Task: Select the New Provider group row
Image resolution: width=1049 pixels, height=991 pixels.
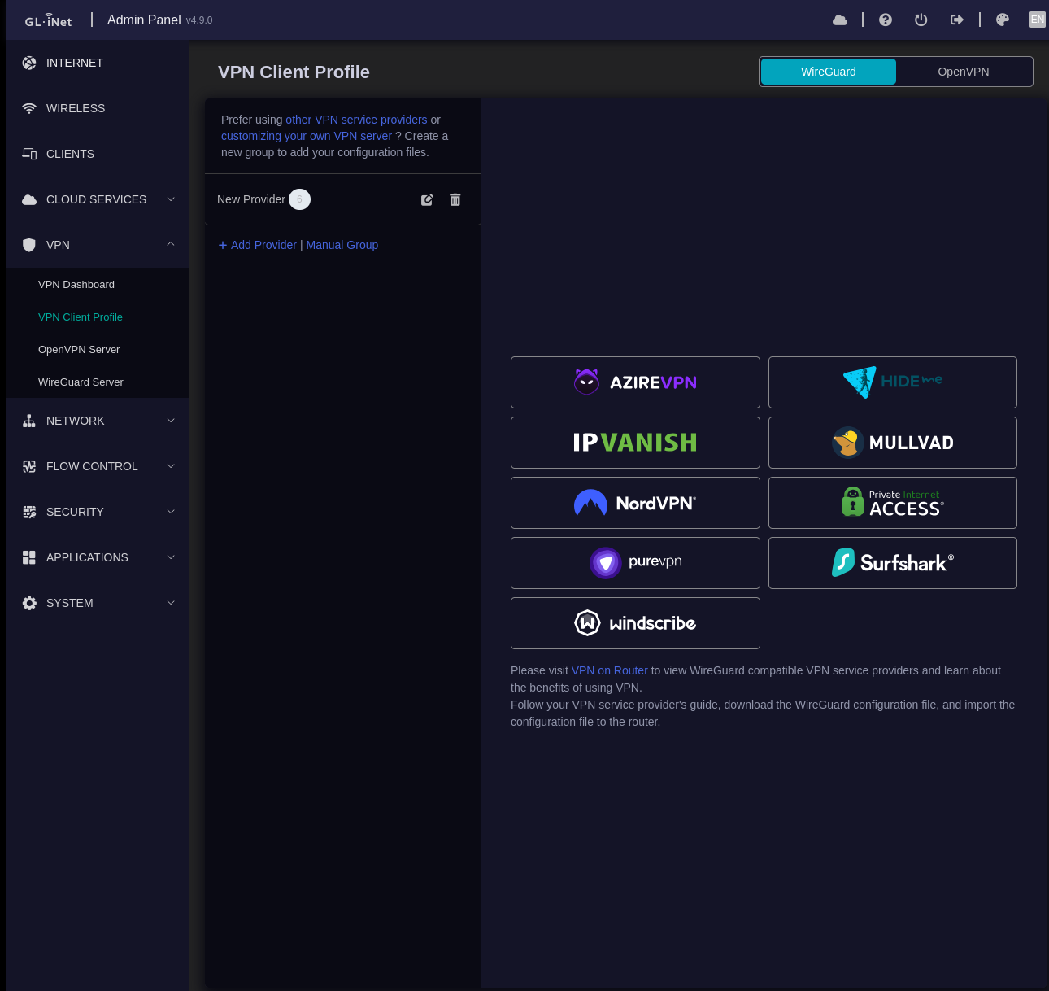Action: (x=342, y=199)
